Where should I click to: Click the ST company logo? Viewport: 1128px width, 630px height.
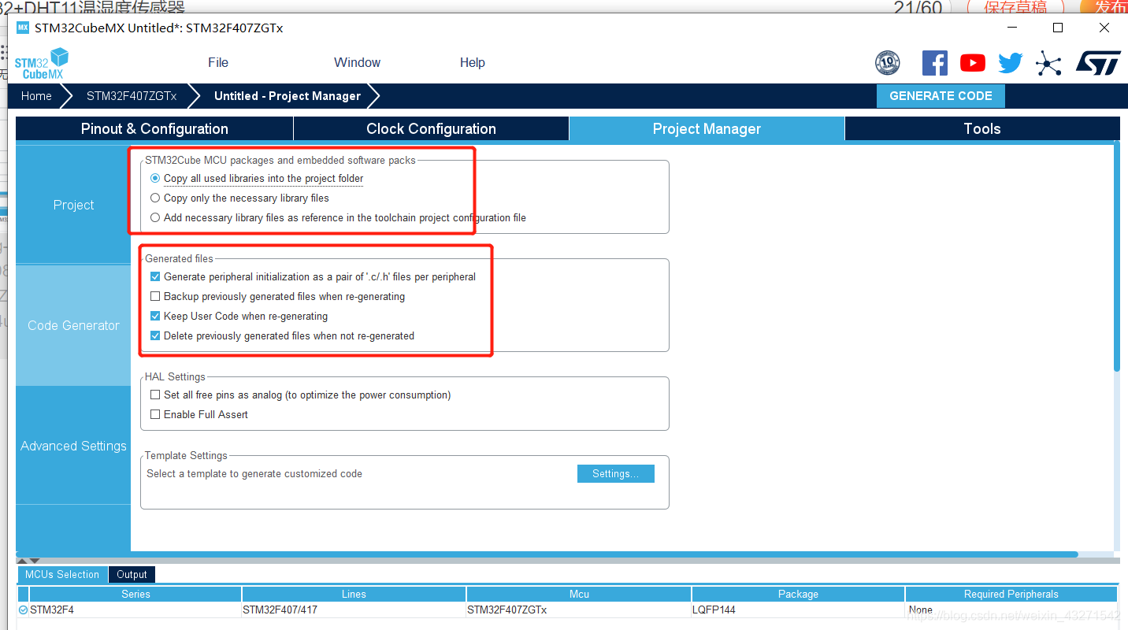pos(1098,63)
